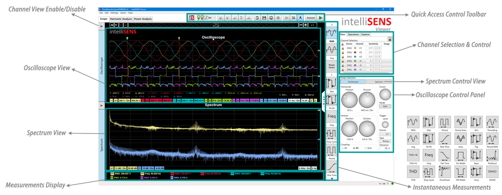The height and width of the screenshot is (195, 502).
Task: Switch coupling to Gnd
Action: pos(365,148)
